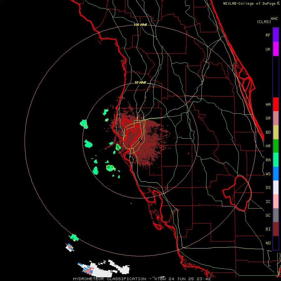Select the BD yellow legend color swatch
281x281 pixels.
tap(276, 132)
